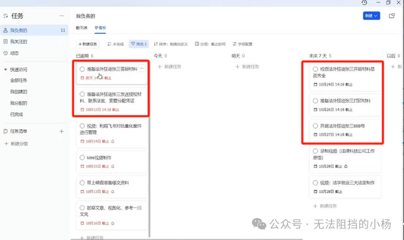This screenshot has height=240, width=404.
Task: Click the person icon beside 我负责的
Action: click(5, 30)
